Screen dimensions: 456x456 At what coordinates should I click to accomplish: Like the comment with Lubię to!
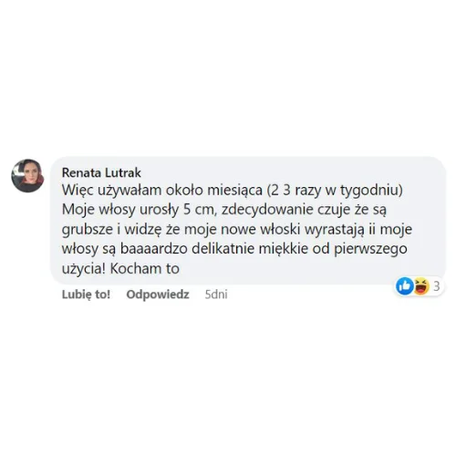click(x=86, y=295)
